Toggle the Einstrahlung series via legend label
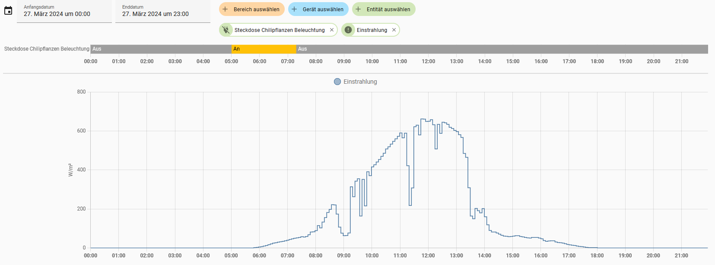 click(360, 82)
